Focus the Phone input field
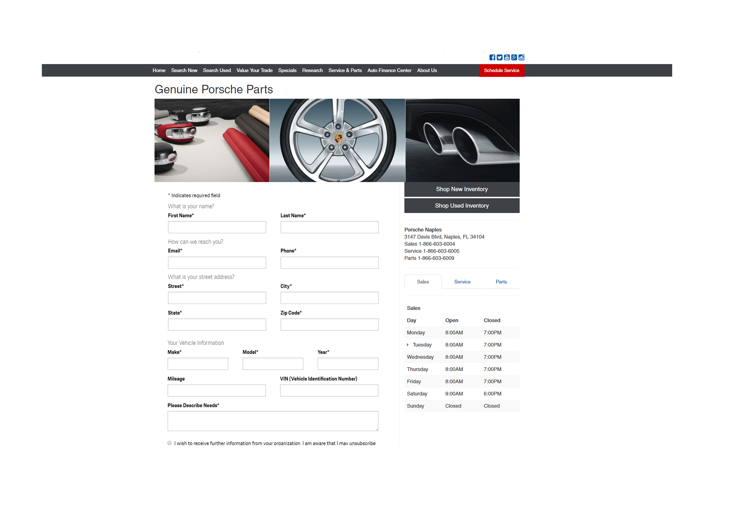 tap(329, 262)
